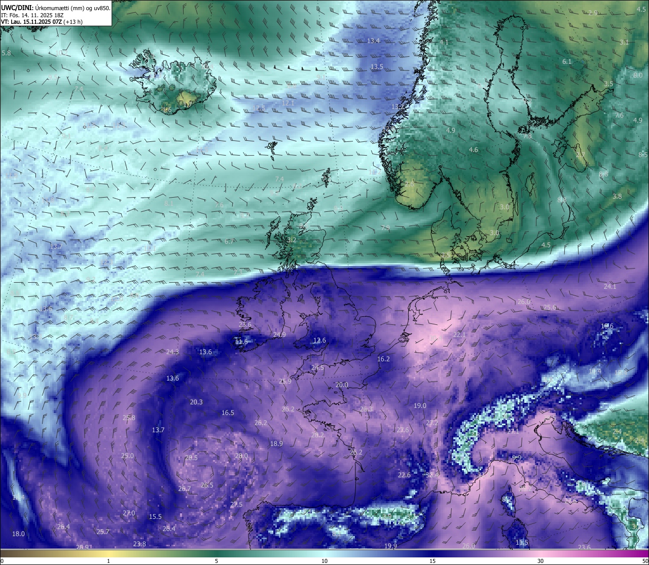Click the 24.3 value west of Ireland
Image resolution: width=649 pixels, height=565 pixels.
pos(172,352)
